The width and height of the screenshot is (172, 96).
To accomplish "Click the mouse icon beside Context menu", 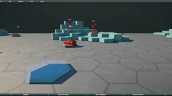I will click(49, 94).
